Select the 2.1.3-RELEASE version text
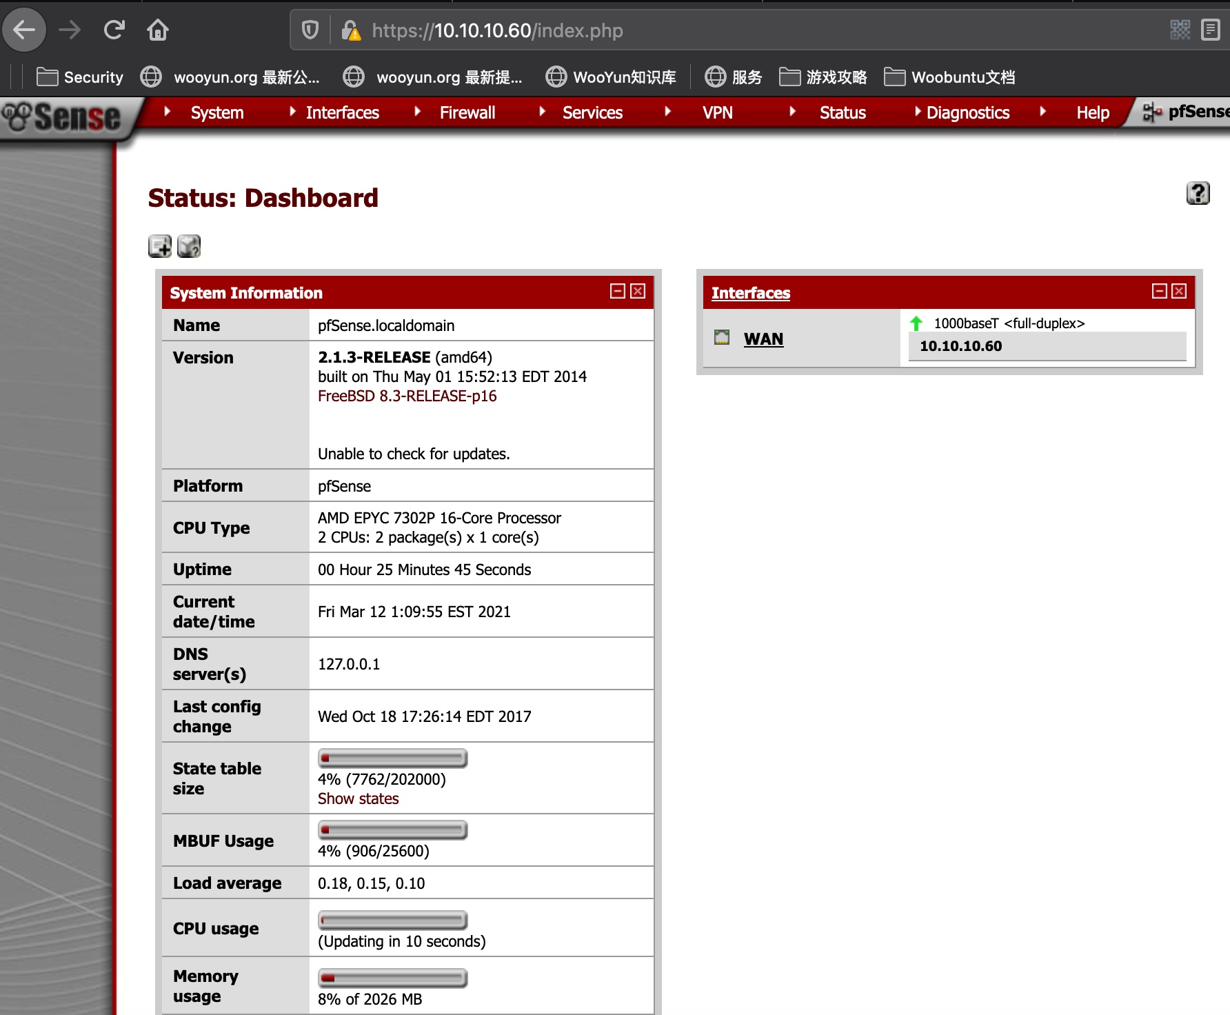Screen dimensions: 1230x1015 (x=374, y=357)
